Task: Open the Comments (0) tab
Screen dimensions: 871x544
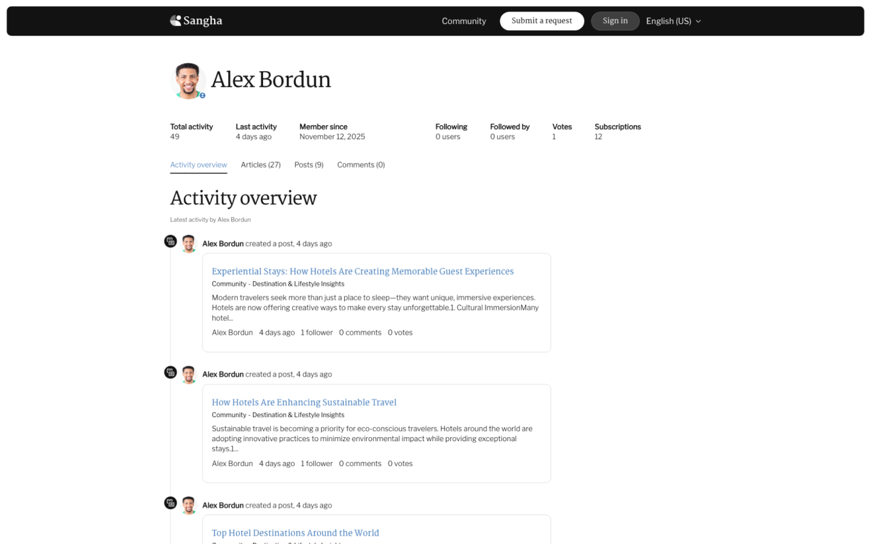Action: (x=360, y=165)
